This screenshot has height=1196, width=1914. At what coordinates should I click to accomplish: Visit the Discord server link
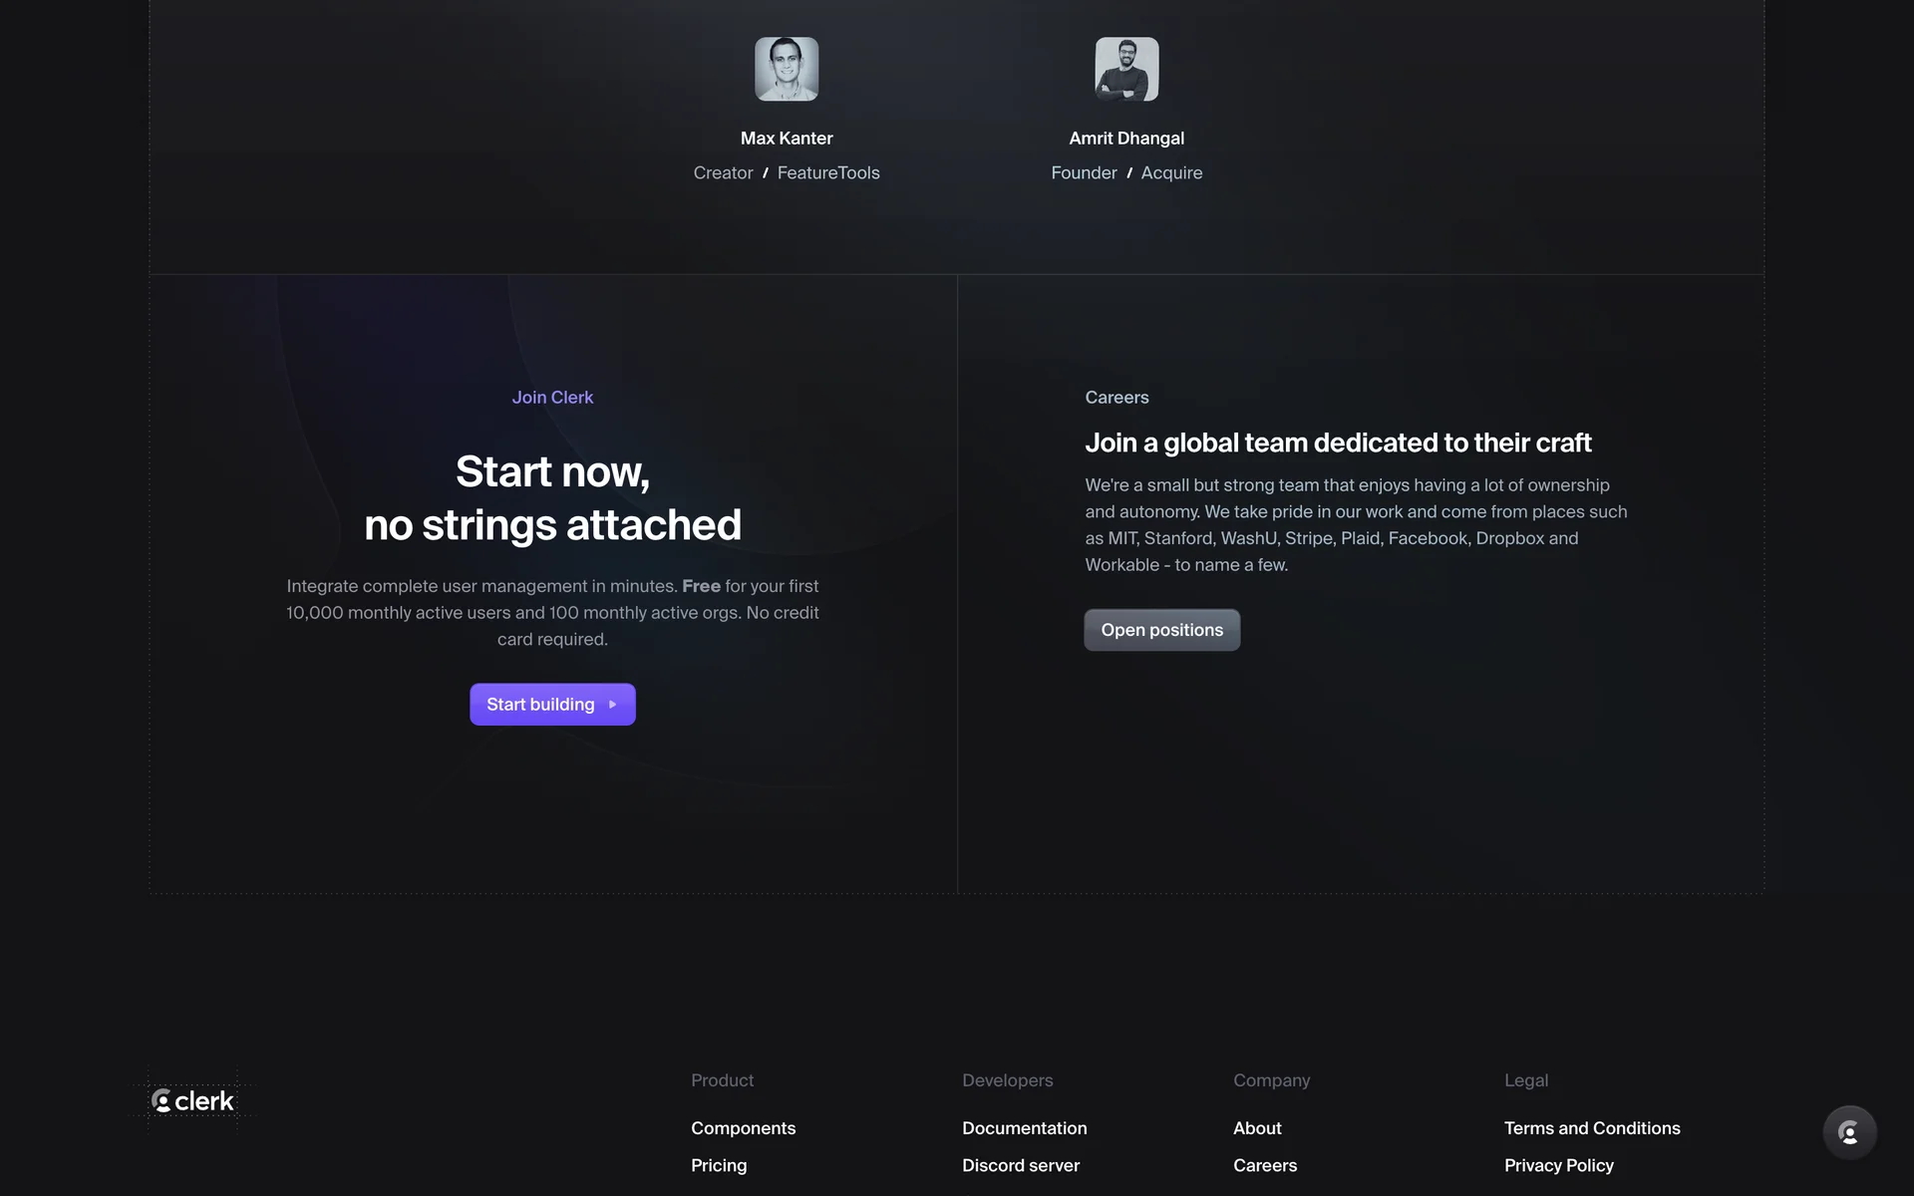[x=1020, y=1165]
